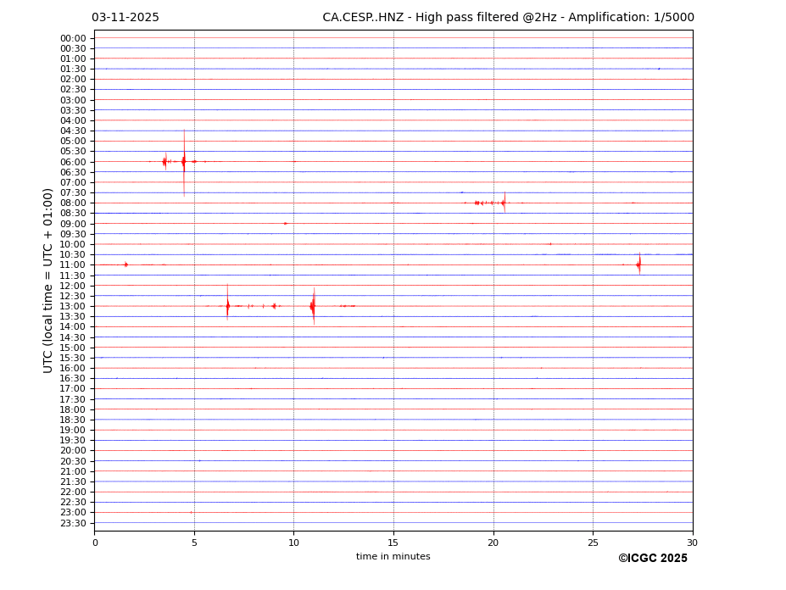This screenshot has height=590, width=786.
Task: Click the seismic spike on the 08:00 trace
Action: [504, 203]
